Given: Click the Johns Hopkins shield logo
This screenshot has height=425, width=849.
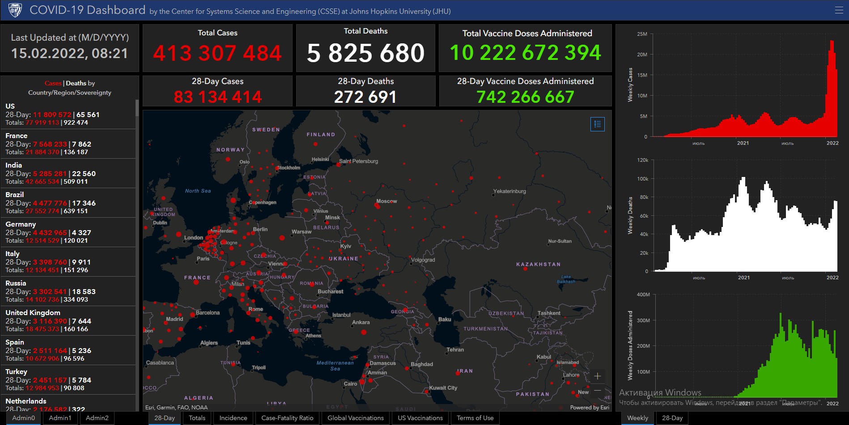Looking at the screenshot, I should (15, 10).
